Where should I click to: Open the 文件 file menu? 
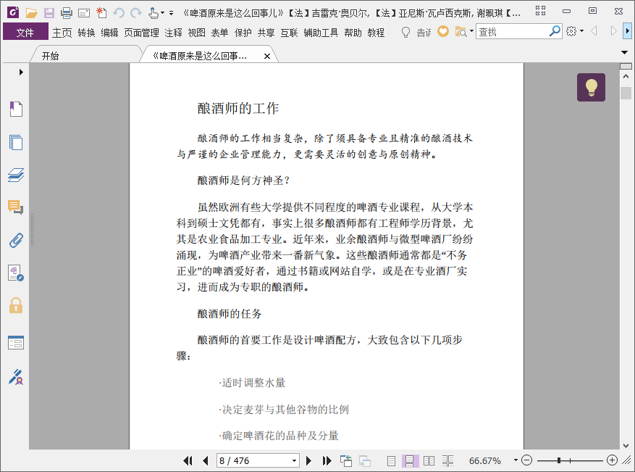pyautogui.click(x=25, y=33)
